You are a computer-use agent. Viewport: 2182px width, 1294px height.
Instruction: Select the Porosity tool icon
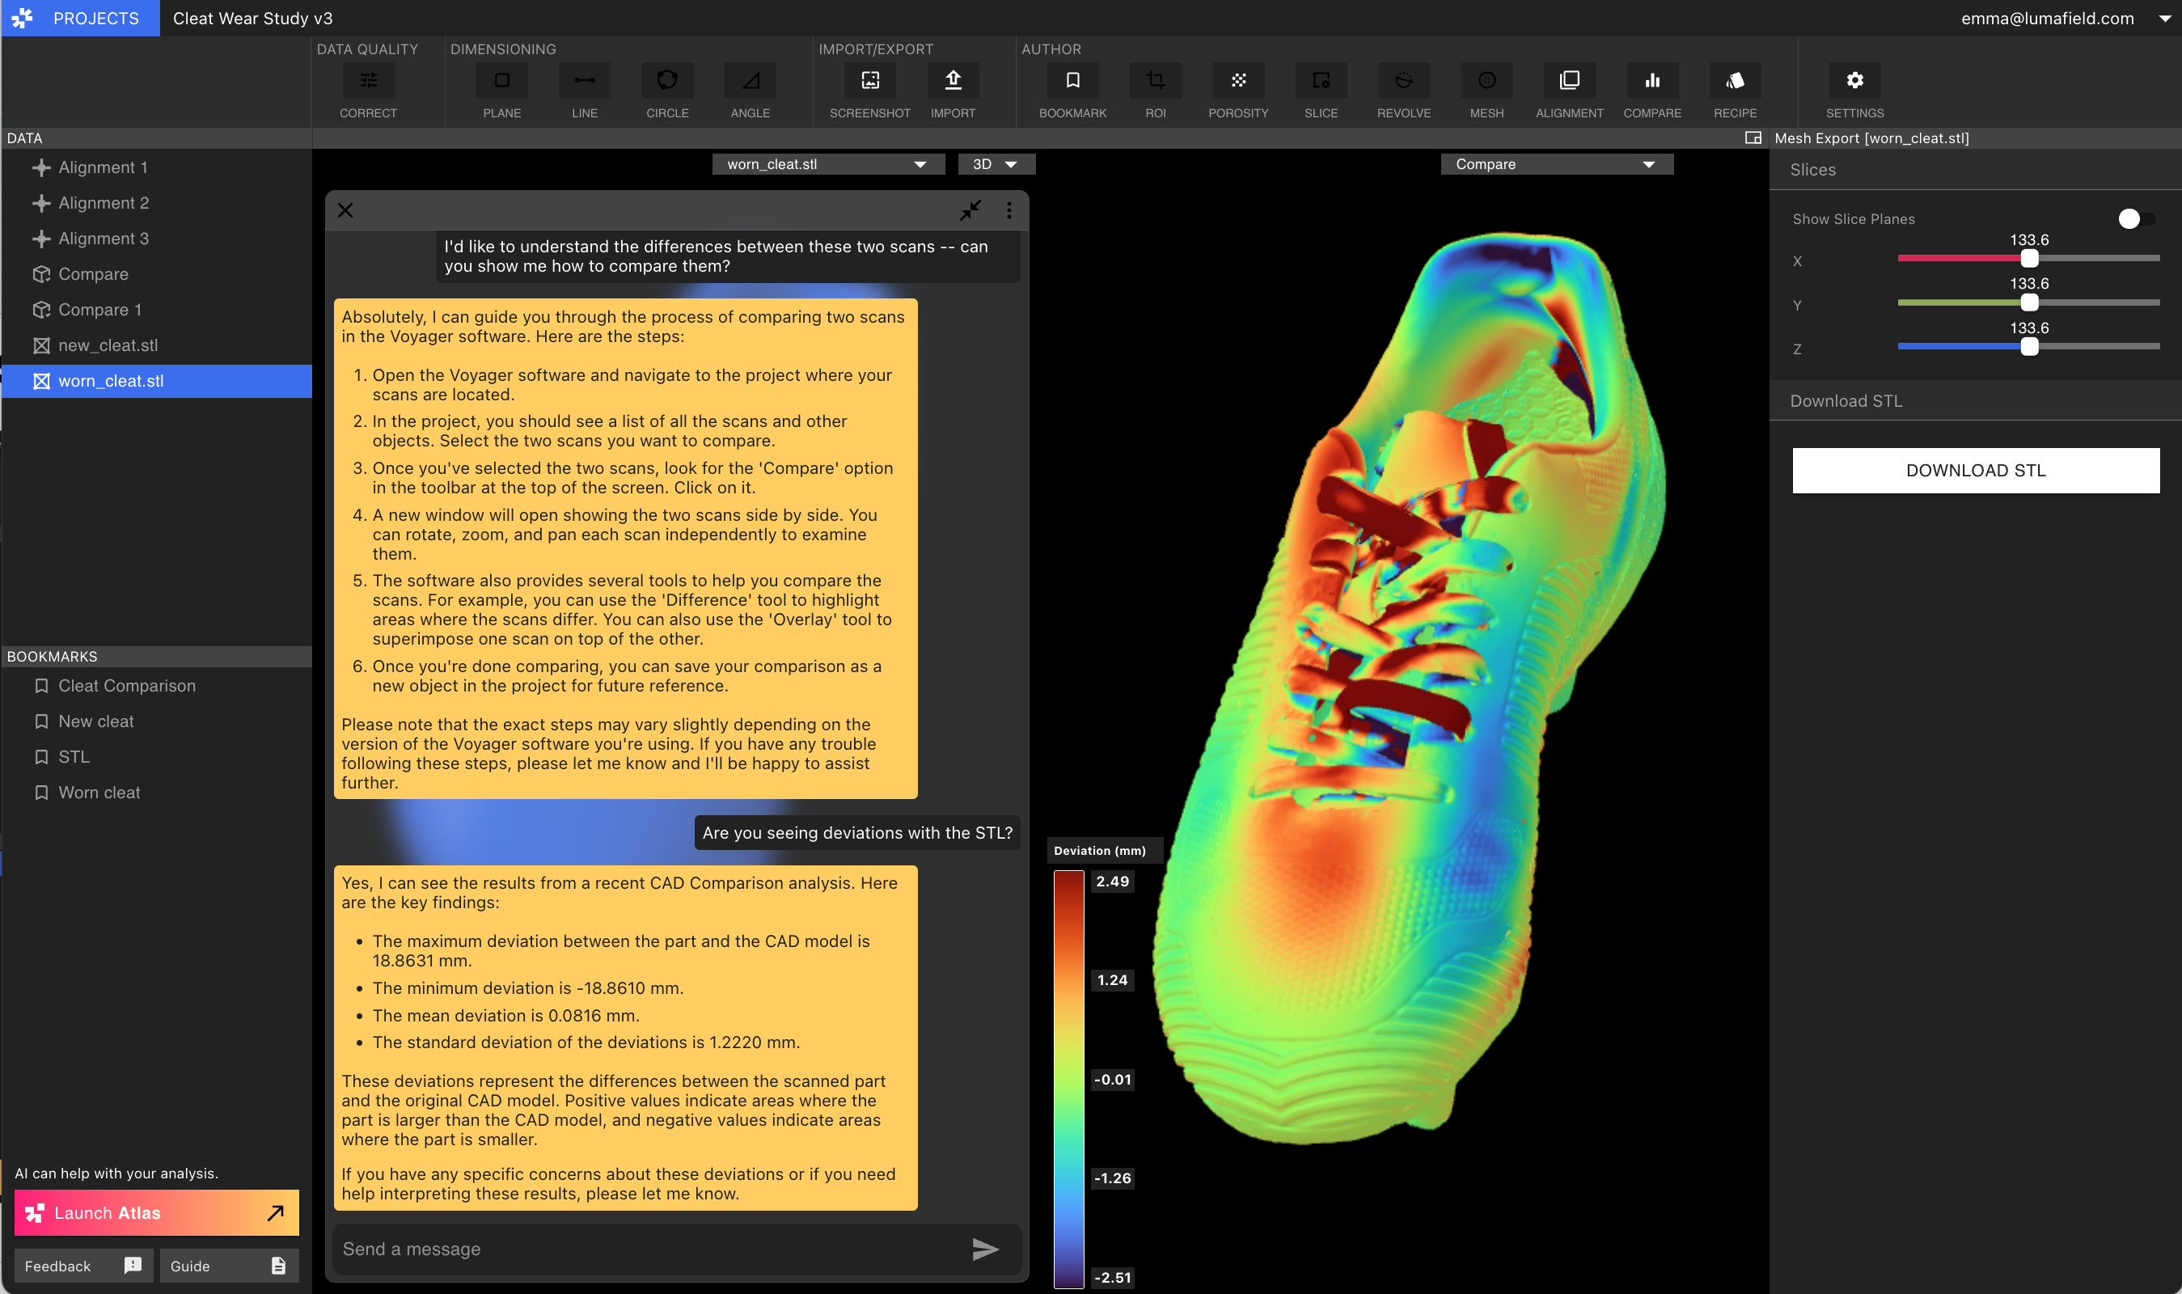click(1238, 81)
